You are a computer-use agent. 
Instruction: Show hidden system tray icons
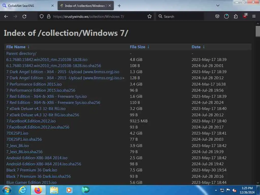(216, 190)
